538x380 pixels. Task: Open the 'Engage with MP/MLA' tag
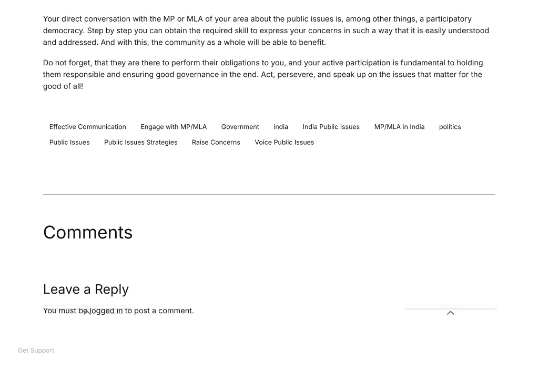pos(174,127)
